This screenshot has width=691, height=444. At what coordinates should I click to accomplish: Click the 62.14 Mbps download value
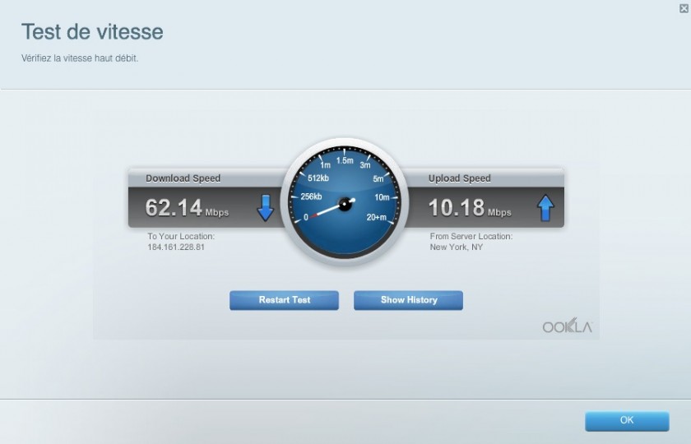(187, 209)
